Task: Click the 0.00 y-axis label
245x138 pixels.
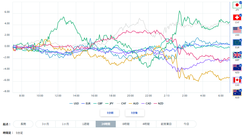Action: [x=7, y=46]
